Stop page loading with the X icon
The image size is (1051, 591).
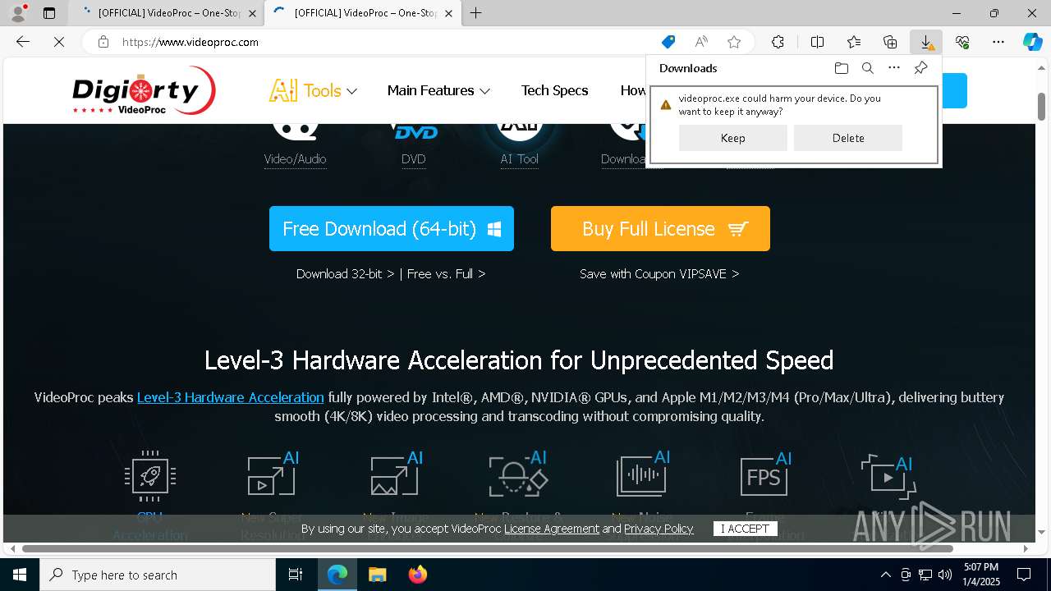pos(59,42)
